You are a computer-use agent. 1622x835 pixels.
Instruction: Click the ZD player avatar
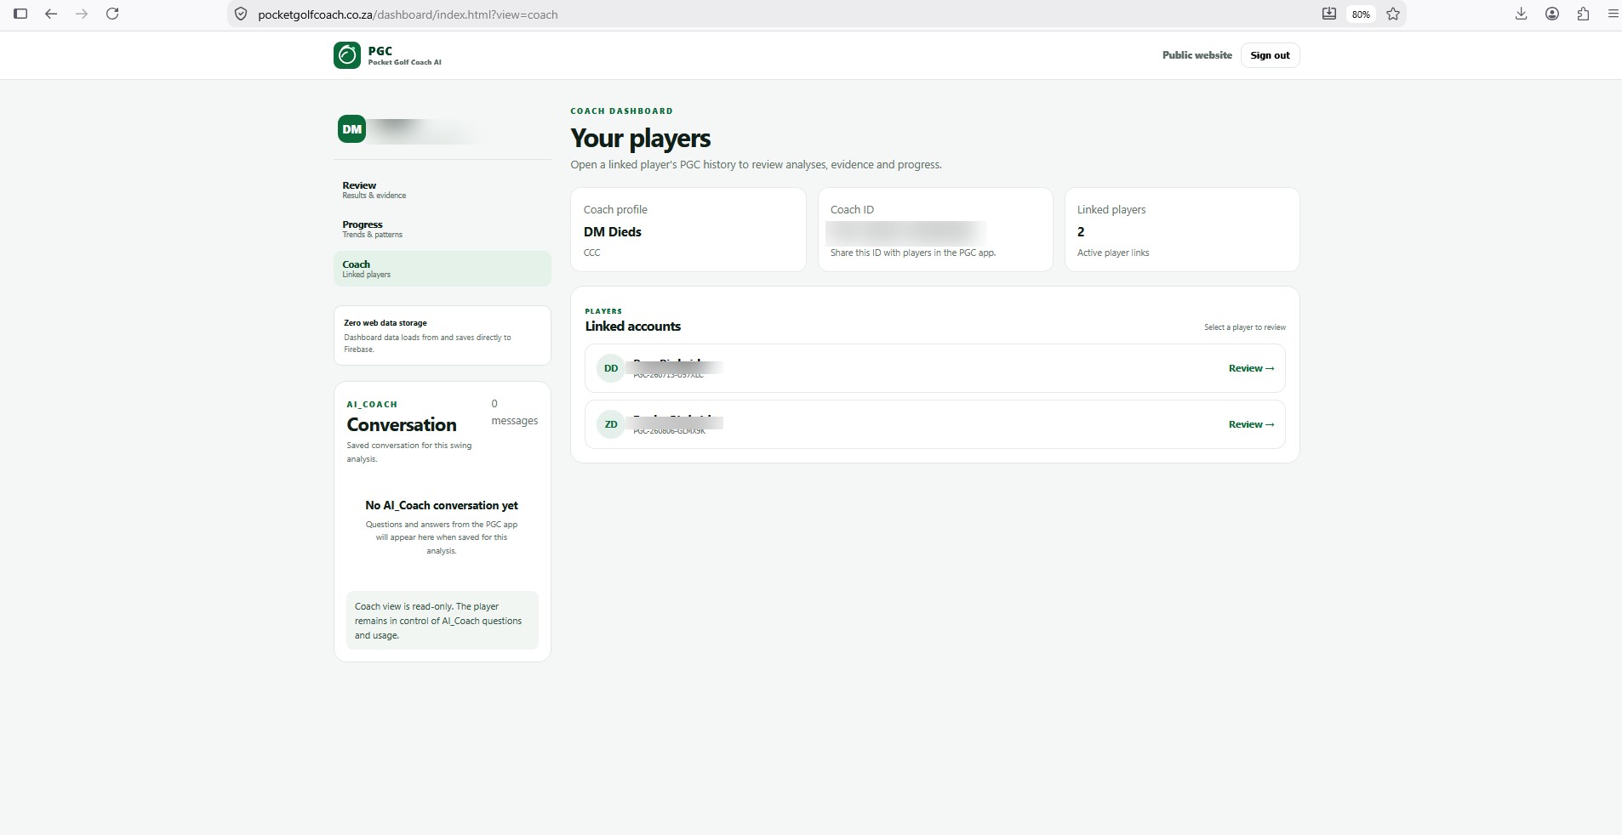610,424
